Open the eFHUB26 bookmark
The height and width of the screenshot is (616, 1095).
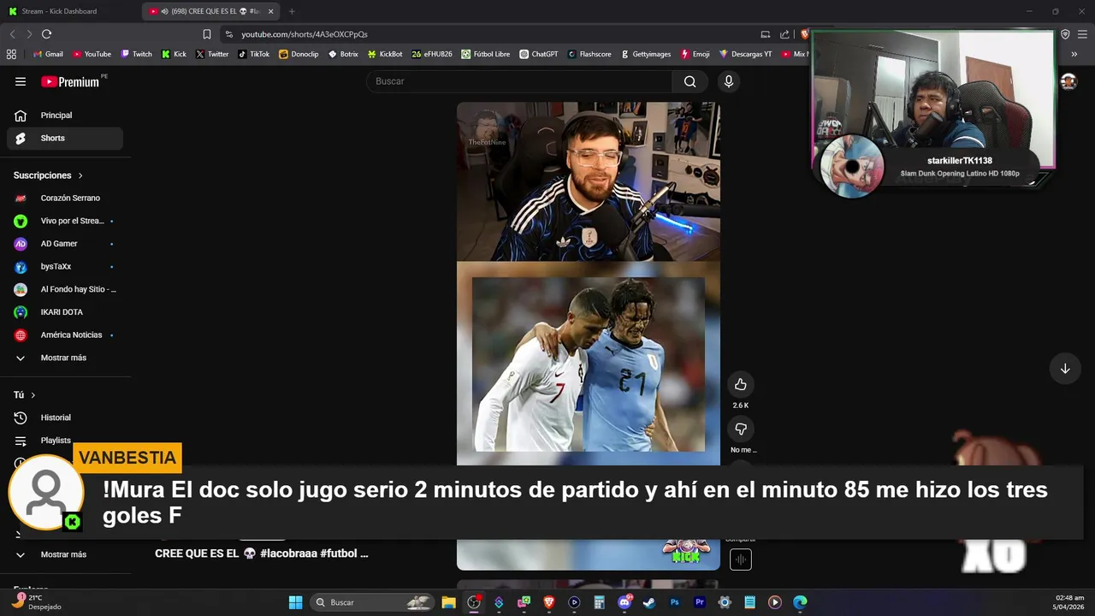pyautogui.click(x=432, y=54)
